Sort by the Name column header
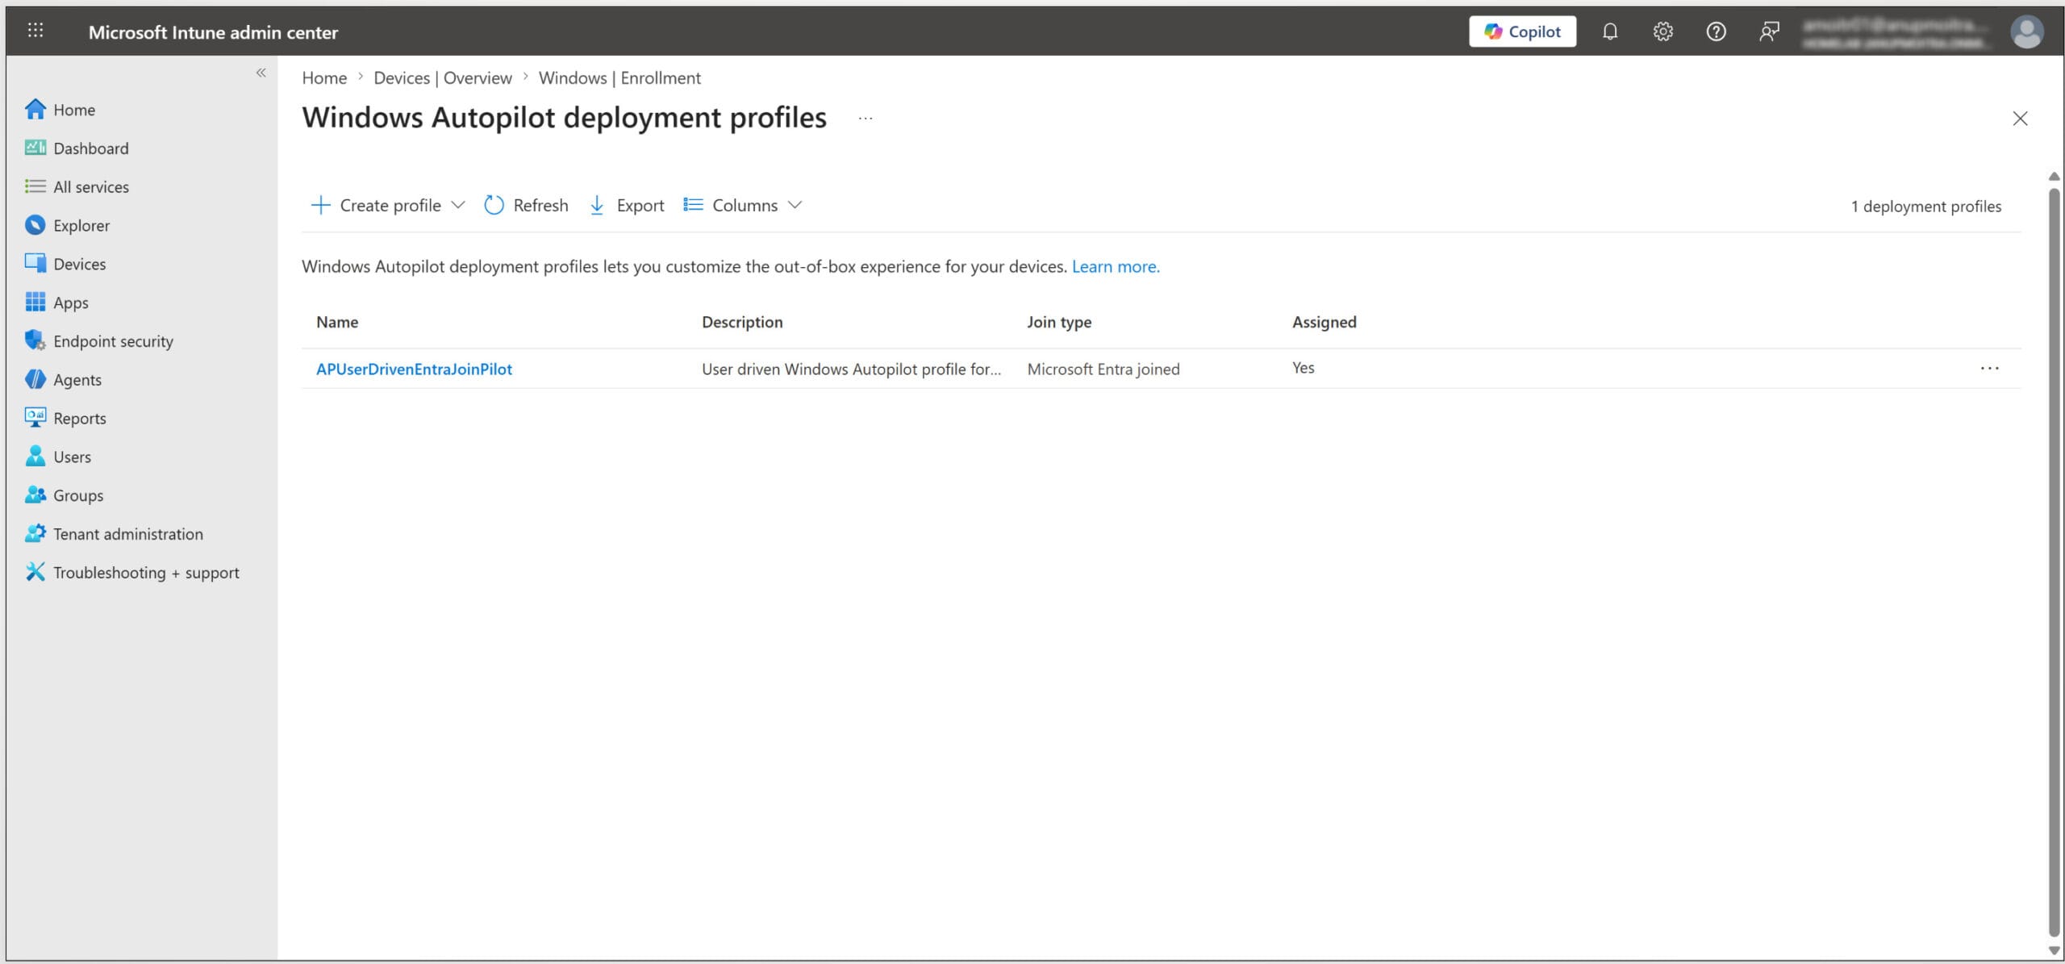Viewport: 2065px width, 964px height. (337, 322)
